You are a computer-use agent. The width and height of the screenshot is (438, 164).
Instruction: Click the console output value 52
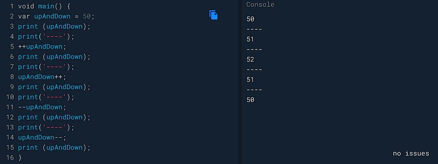tap(250, 59)
